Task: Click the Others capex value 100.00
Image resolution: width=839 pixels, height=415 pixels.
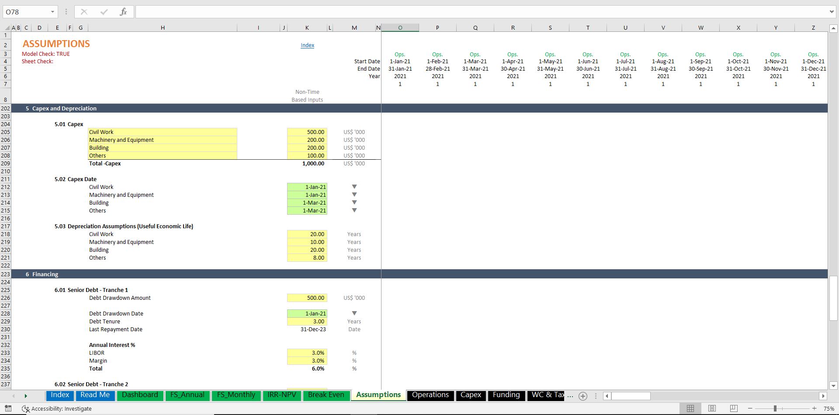Action: pyautogui.click(x=307, y=155)
